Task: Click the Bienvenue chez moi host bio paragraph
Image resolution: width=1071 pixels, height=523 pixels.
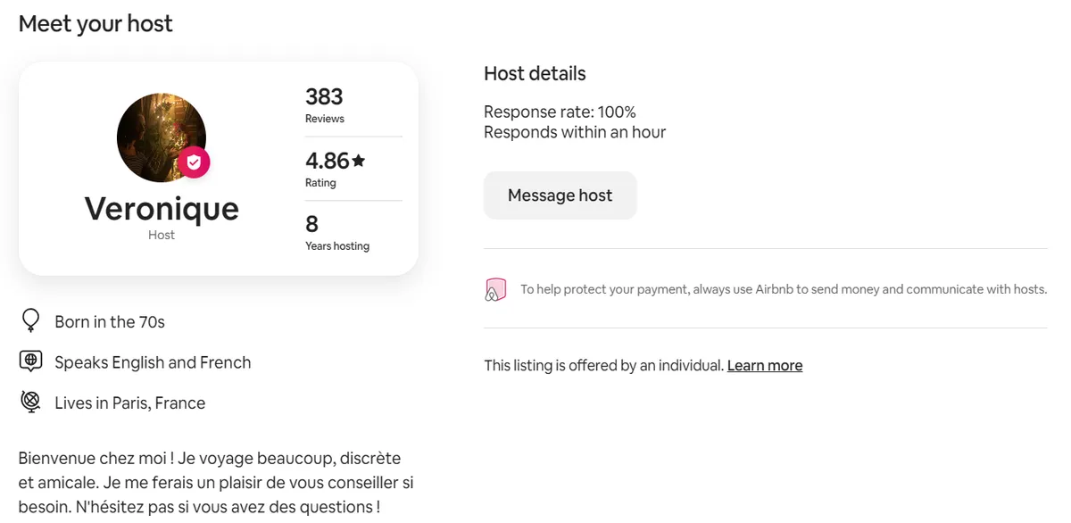Action: [x=216, y=483]
